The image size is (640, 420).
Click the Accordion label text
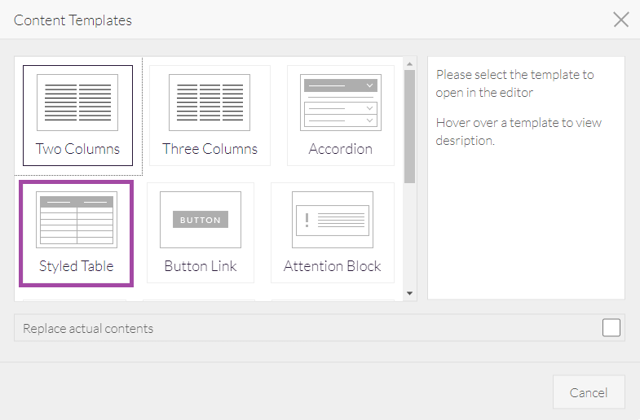coord(340,149)
